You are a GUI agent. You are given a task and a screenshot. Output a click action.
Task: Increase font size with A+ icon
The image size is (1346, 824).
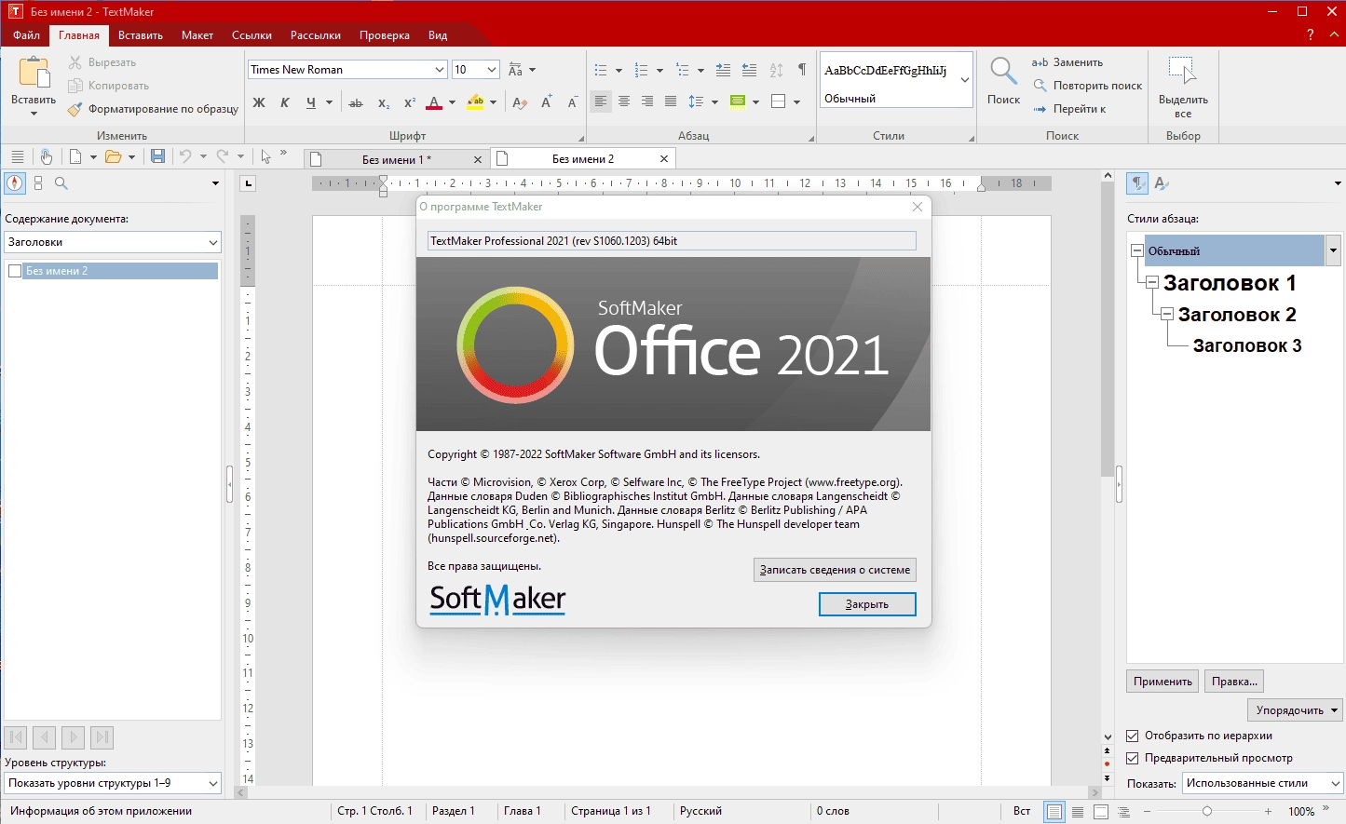(547, 102)
